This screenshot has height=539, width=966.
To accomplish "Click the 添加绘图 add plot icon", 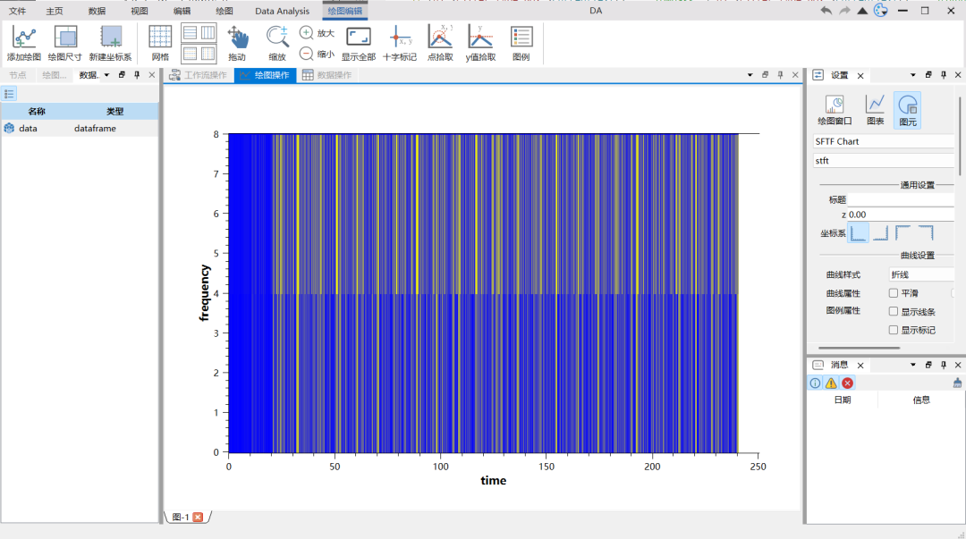I will [24, 43].
